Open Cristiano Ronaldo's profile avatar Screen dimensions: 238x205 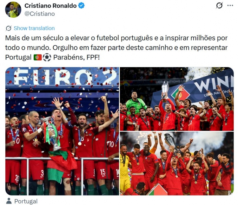[x=13, y=10]
